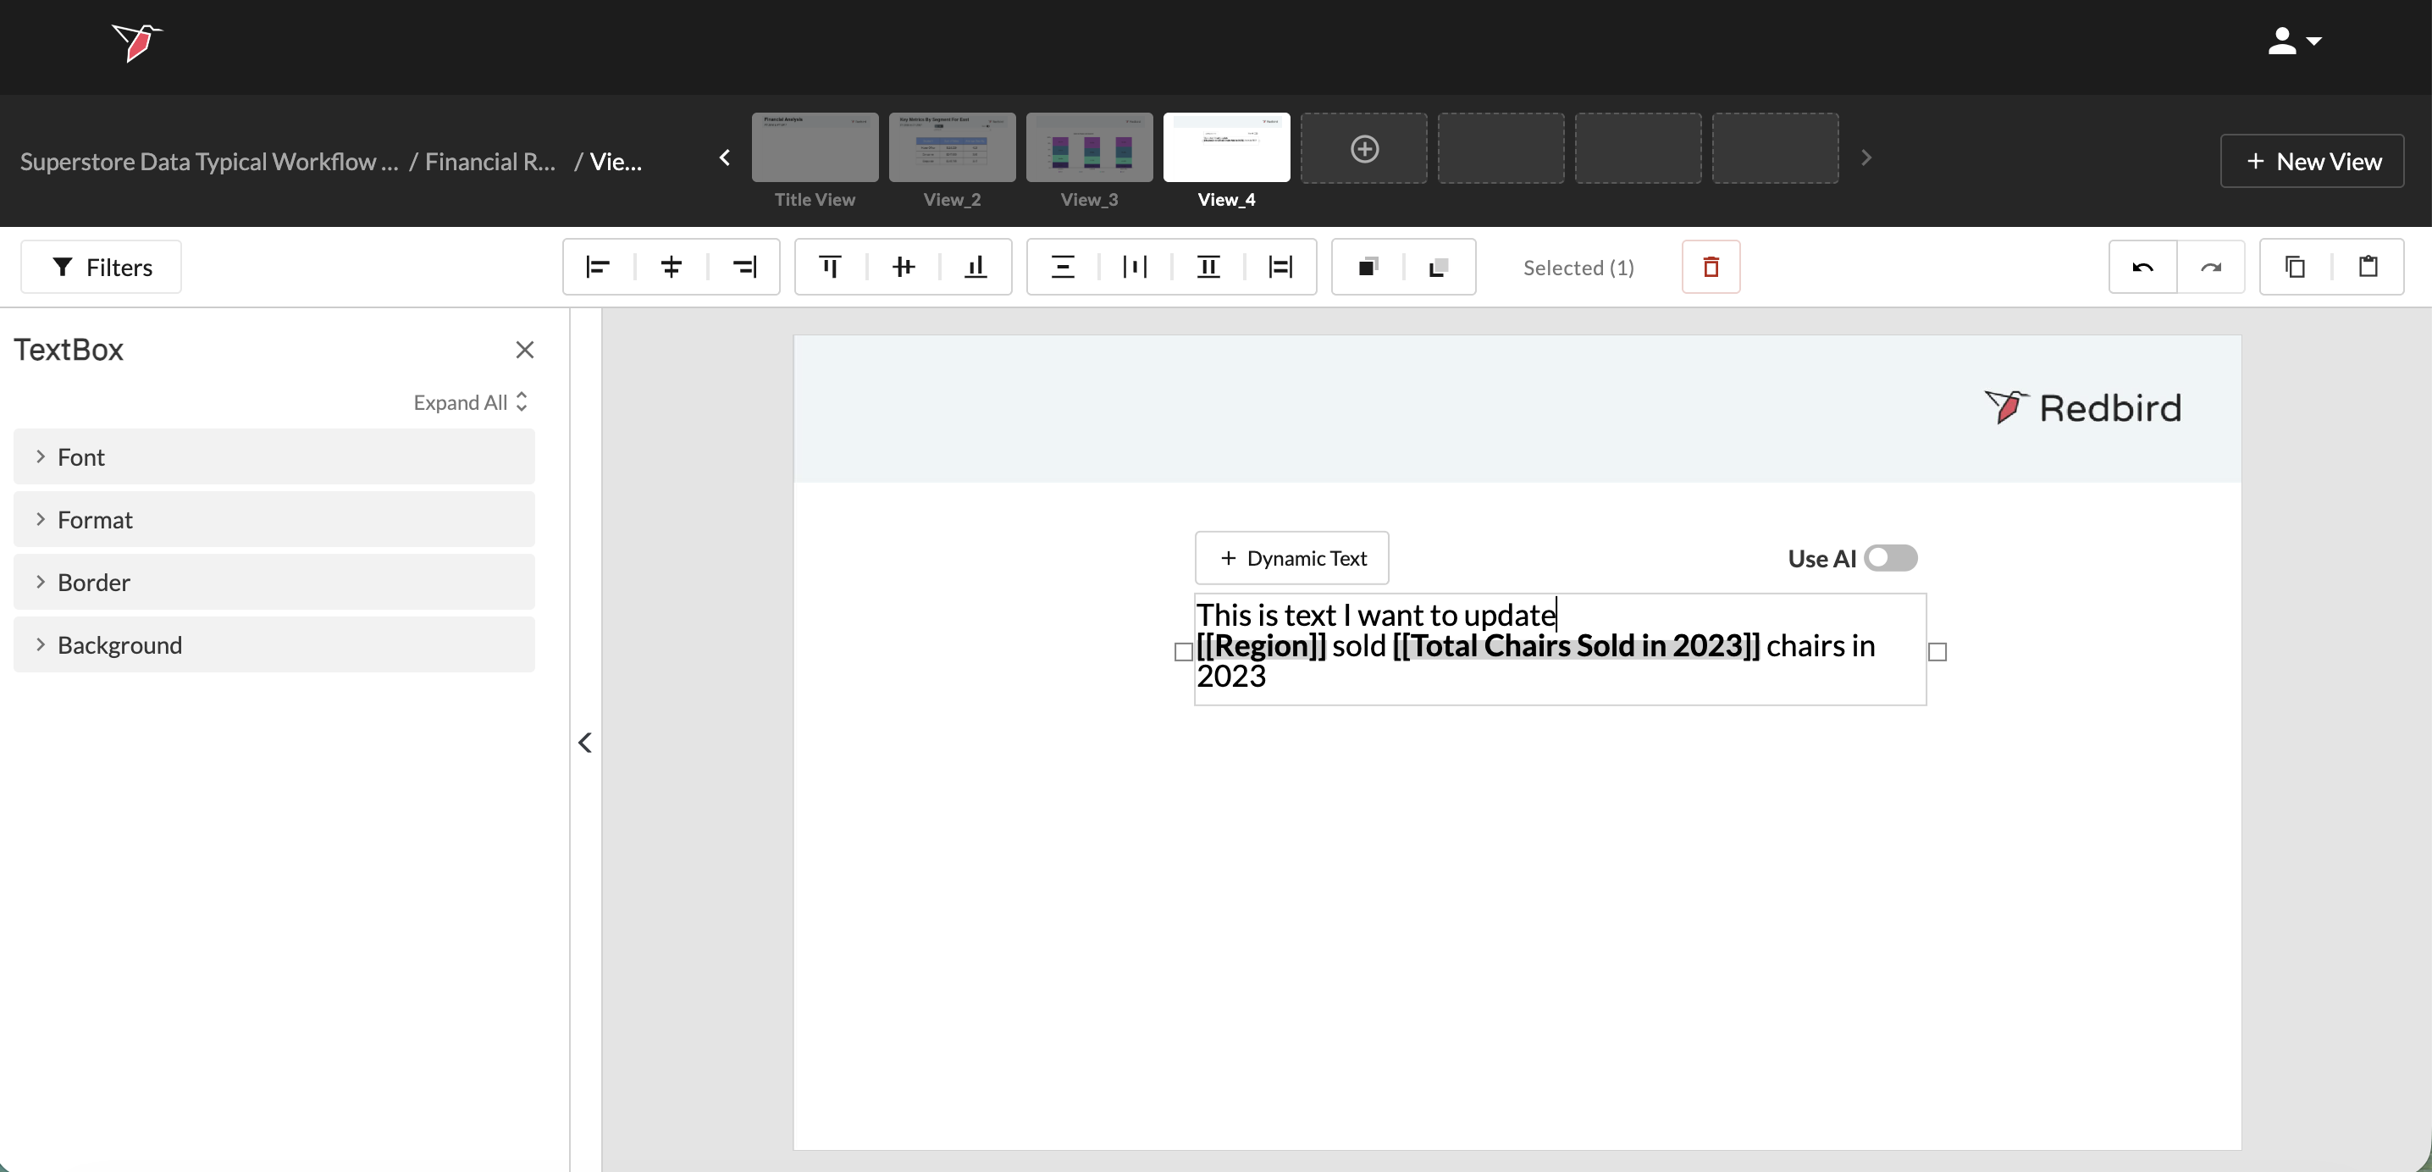Screen dimensions: 2432x1172
Task: Copy the selected element
Action: point(2295,268)
